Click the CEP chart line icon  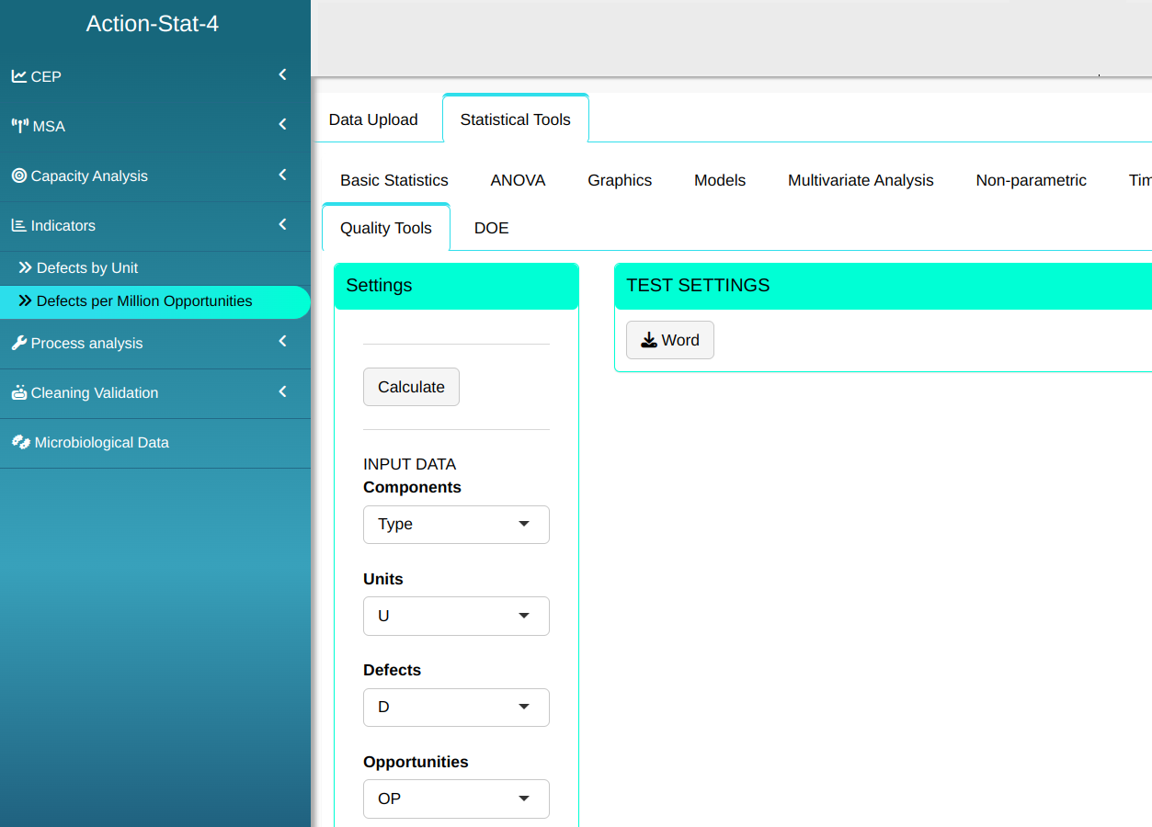[18, 76]
